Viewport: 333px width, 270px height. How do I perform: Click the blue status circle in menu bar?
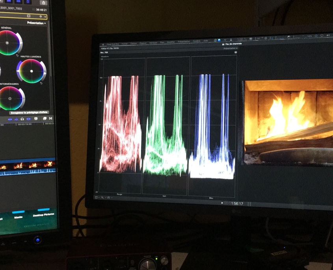click(x=219, y=40)
